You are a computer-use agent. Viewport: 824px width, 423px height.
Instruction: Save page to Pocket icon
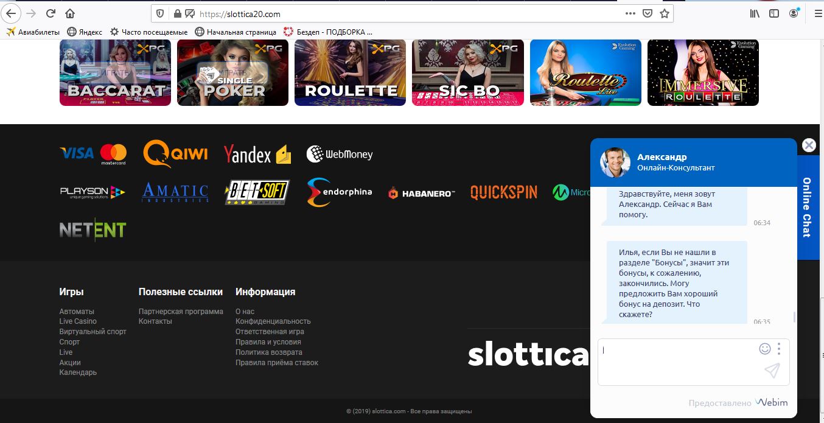(648, 13)
